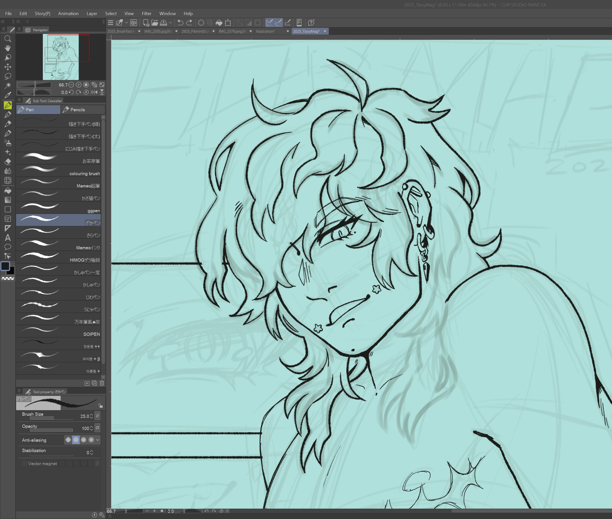Select the Hand move-canvas tool
Image resolution: width=612 pixels, height=519 pixels.
click(x=8, y=48)
